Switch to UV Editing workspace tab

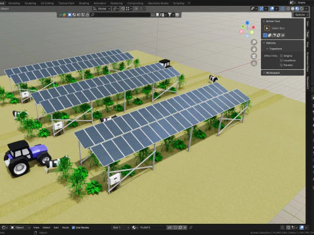47,3
